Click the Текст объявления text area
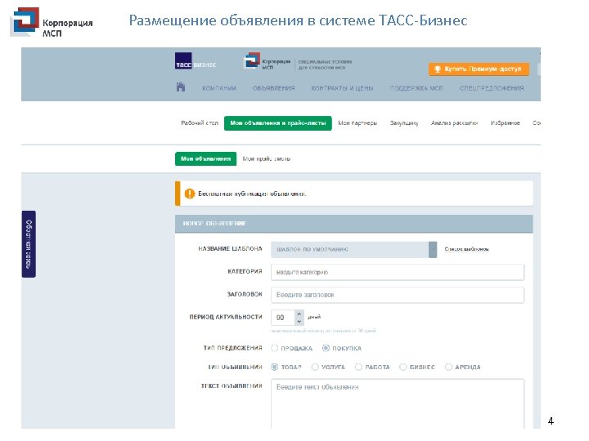 tap(398, 404)
